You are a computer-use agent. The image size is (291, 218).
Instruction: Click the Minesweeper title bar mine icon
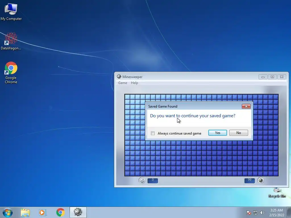(x=119, y=77)
